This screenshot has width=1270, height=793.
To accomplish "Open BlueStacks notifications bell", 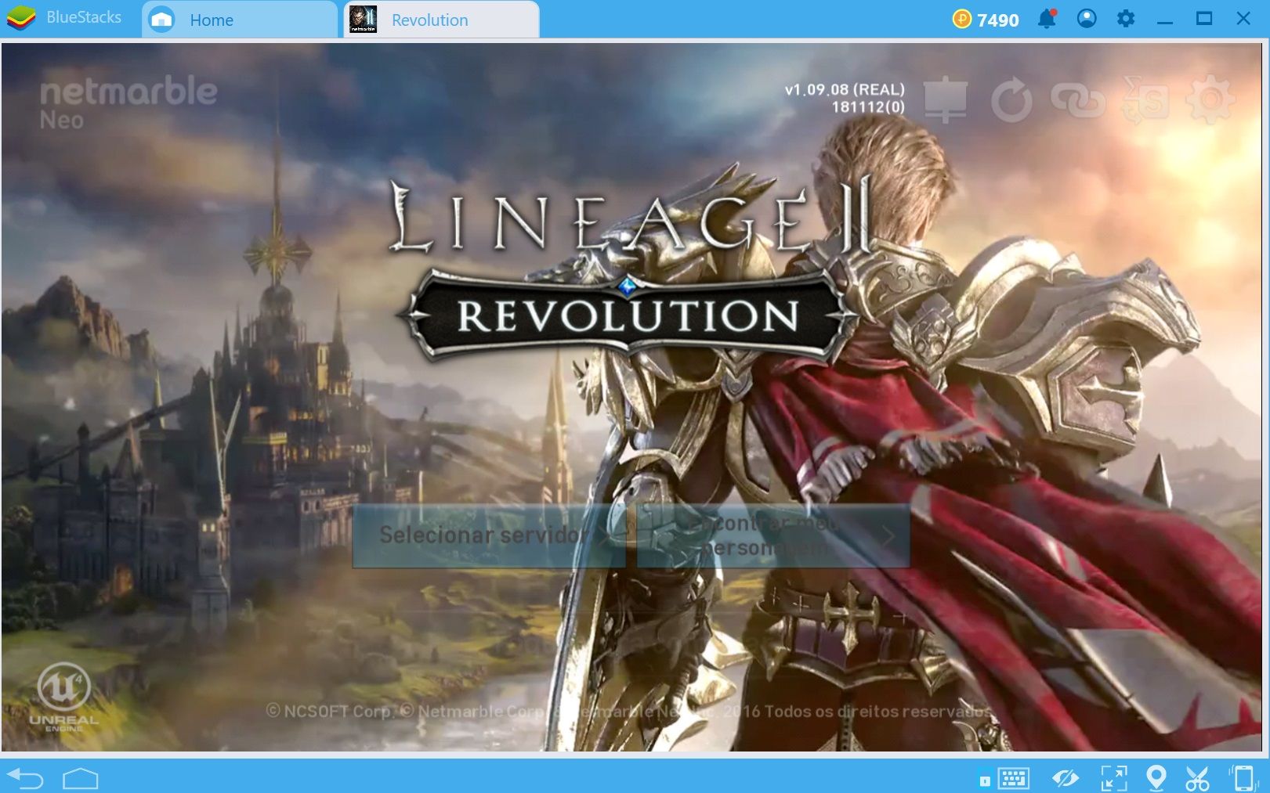I will (1047, 19).
